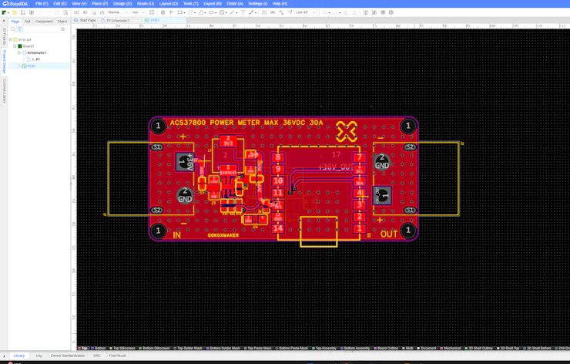The width and height of the screenshot is (570, 364).
Task: Open the Line 45° routing angle dropdown
Action: click(305, 12)
